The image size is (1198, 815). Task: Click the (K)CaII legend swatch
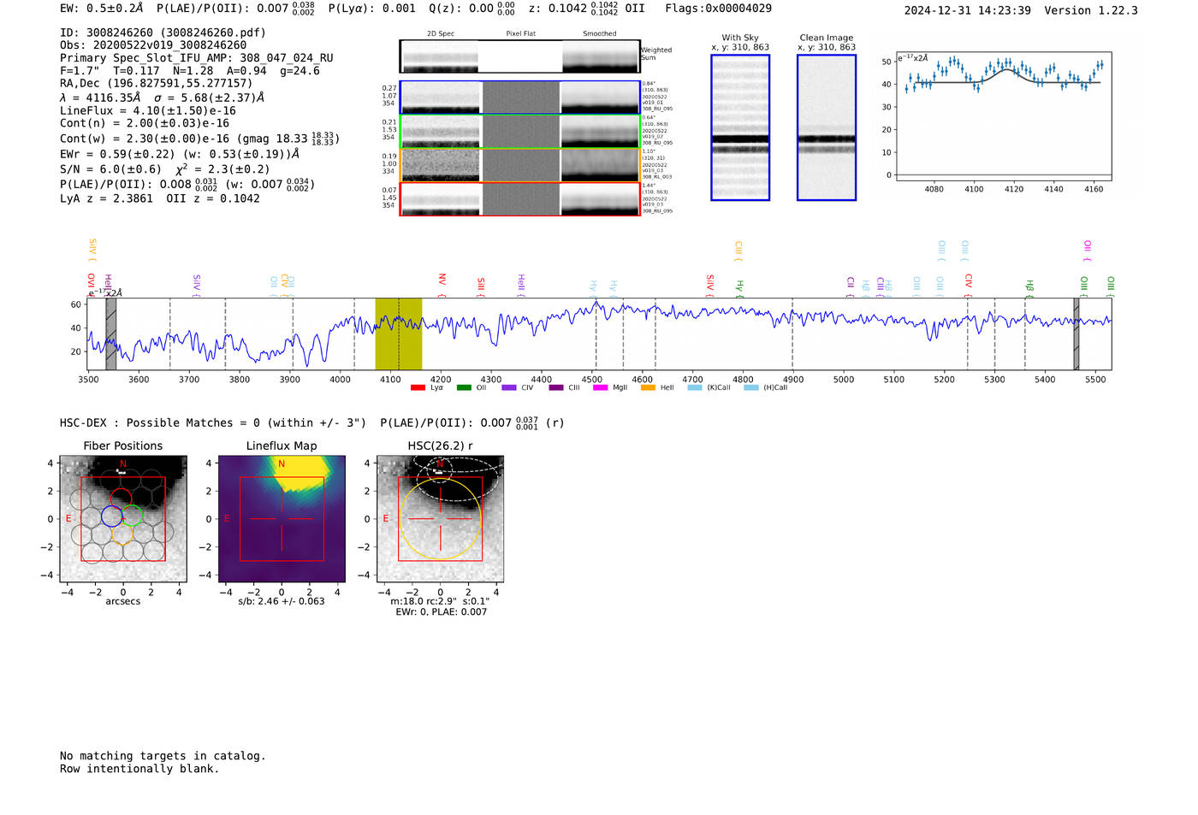tap(695, 387)
